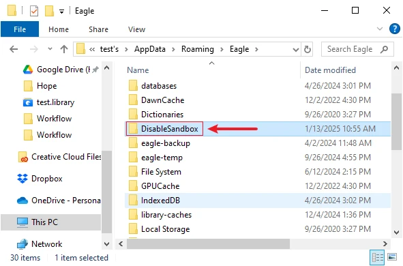
Task: Expand the ribbon with chevron
Action: click(380, 29)
